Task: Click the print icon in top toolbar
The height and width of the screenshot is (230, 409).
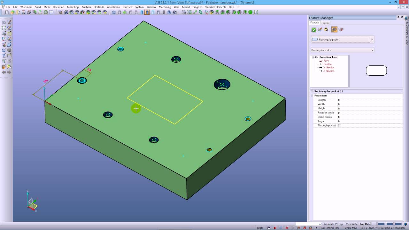Action: (x=40, y=12)
